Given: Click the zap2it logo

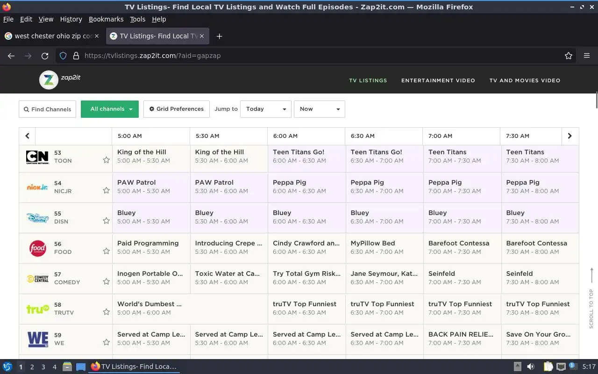Looking at the screenshot, I should point(60,80).
